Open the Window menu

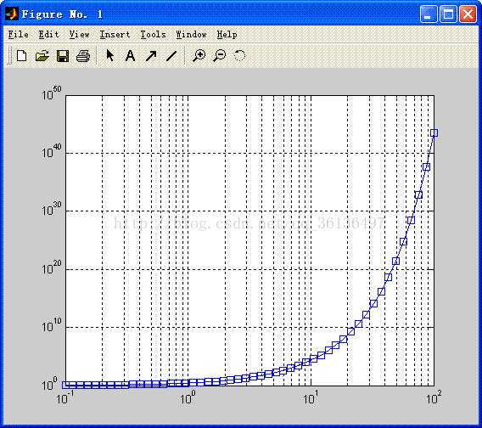click(x=191, y=34)
